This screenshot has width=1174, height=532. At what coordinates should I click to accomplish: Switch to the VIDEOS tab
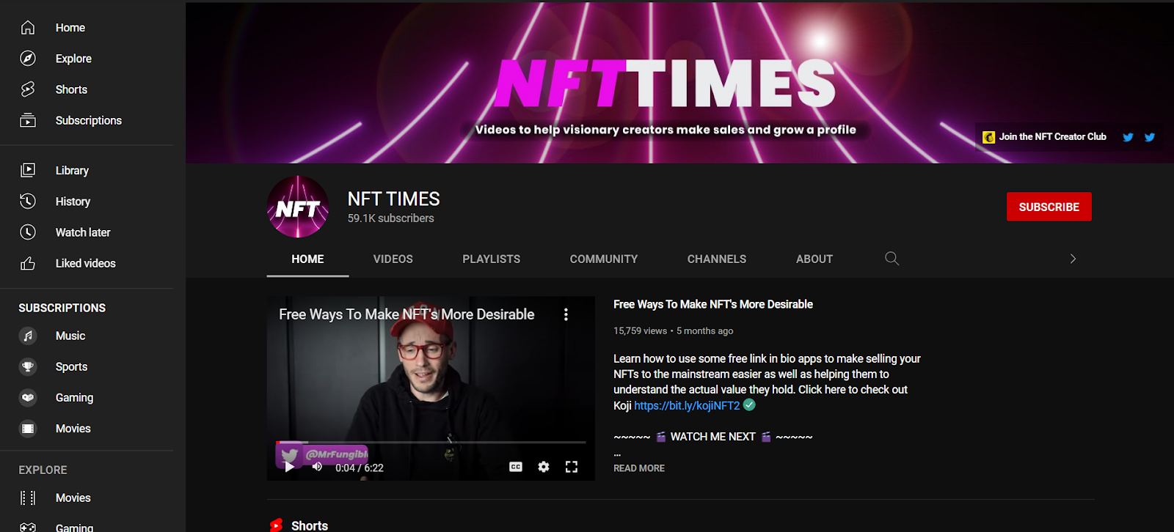[x=393, y=259]
